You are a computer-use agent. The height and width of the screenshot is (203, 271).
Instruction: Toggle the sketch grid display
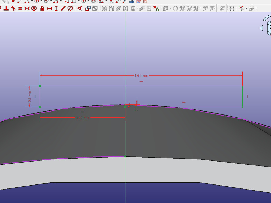pos(232,8)
